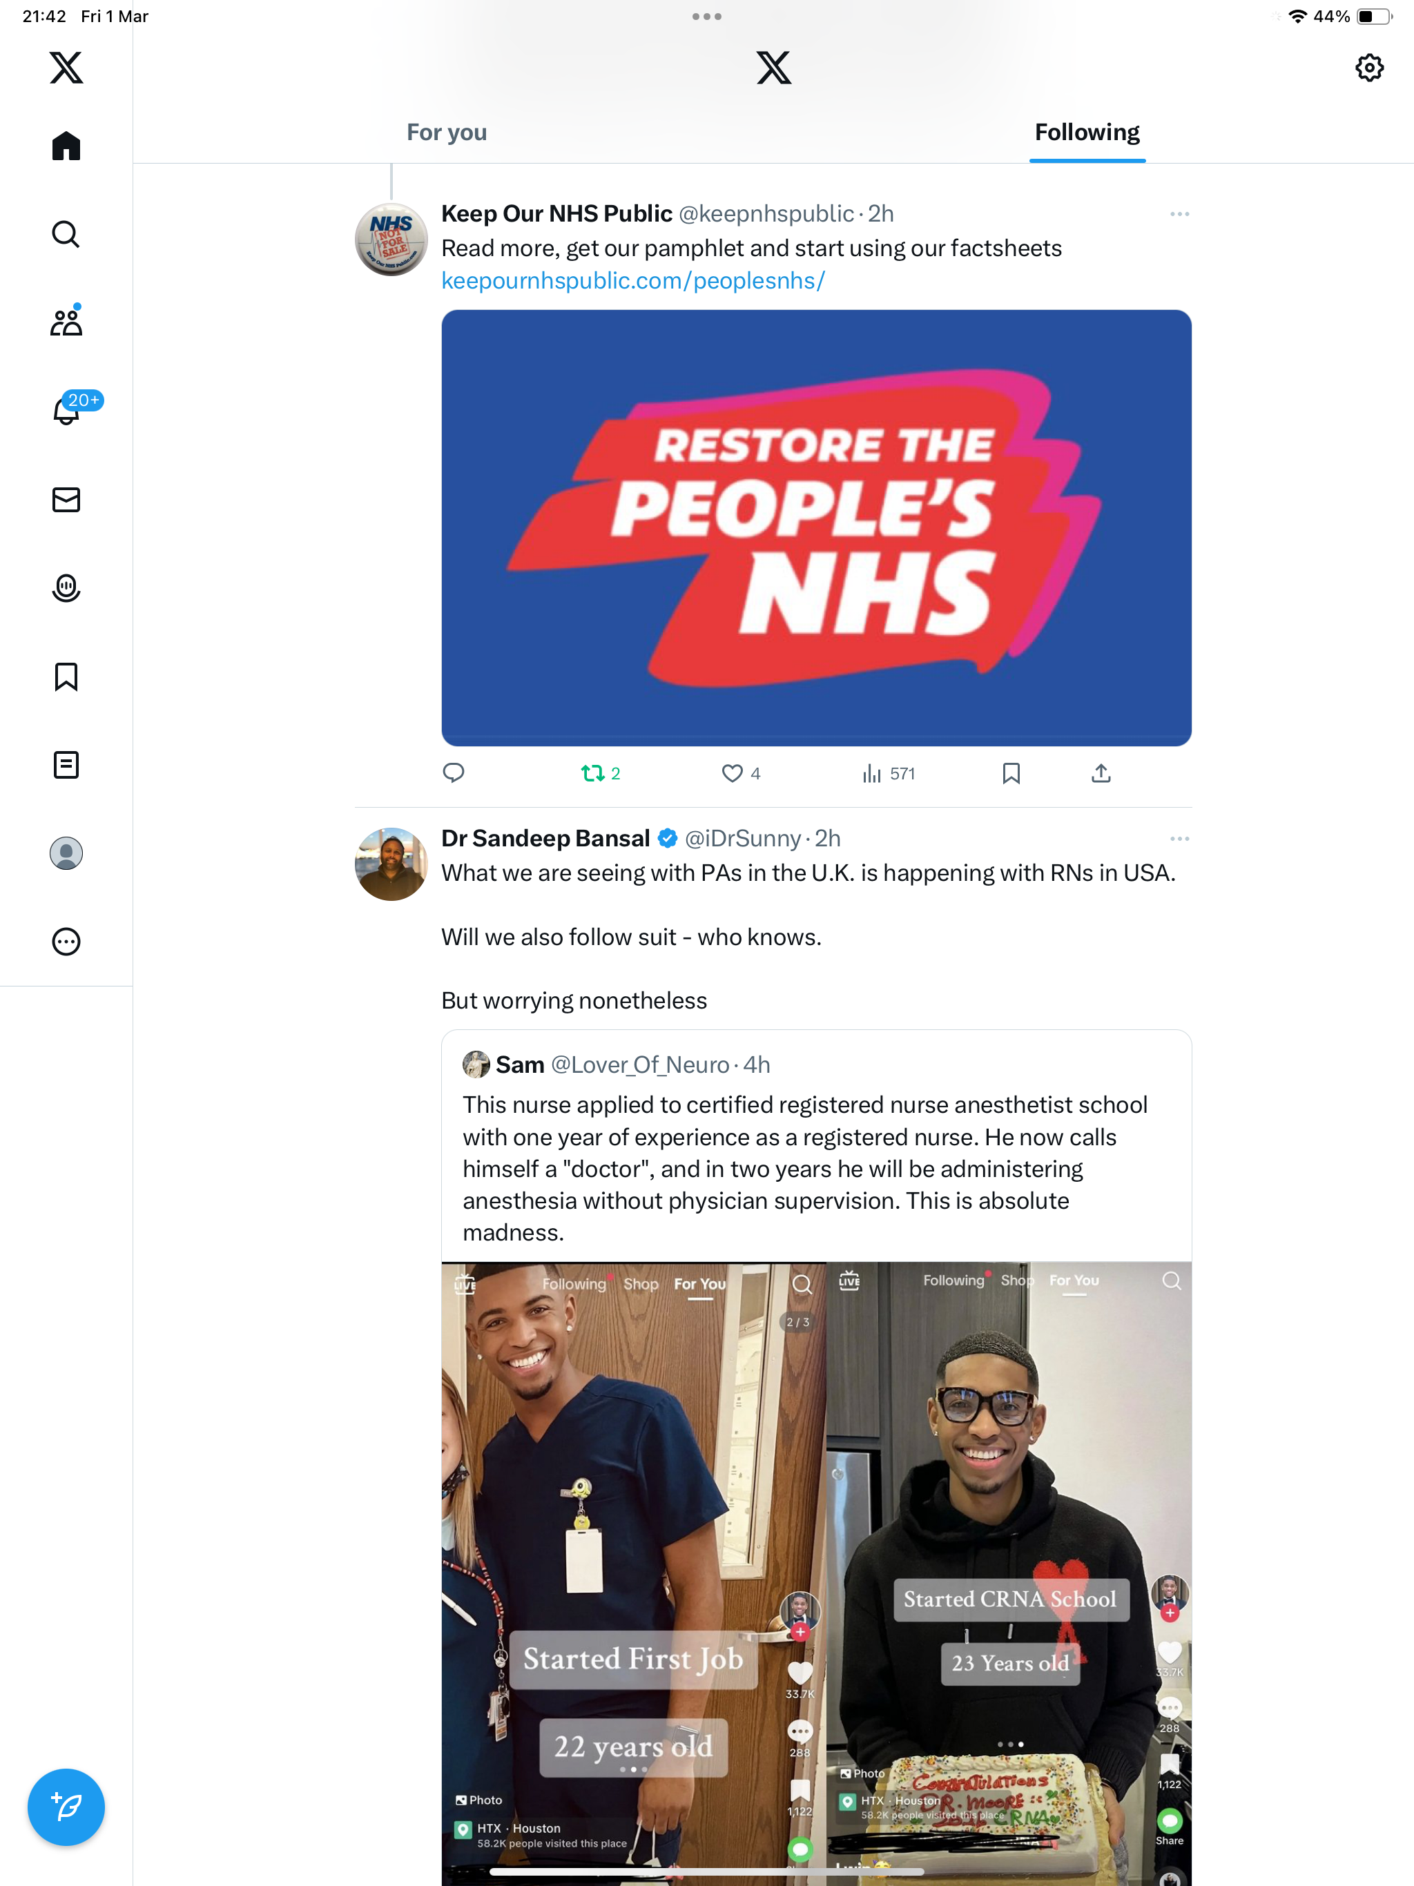
Task: Open the Search icon in sidebar
Action: pyautogui.click(x=66, y=233)
